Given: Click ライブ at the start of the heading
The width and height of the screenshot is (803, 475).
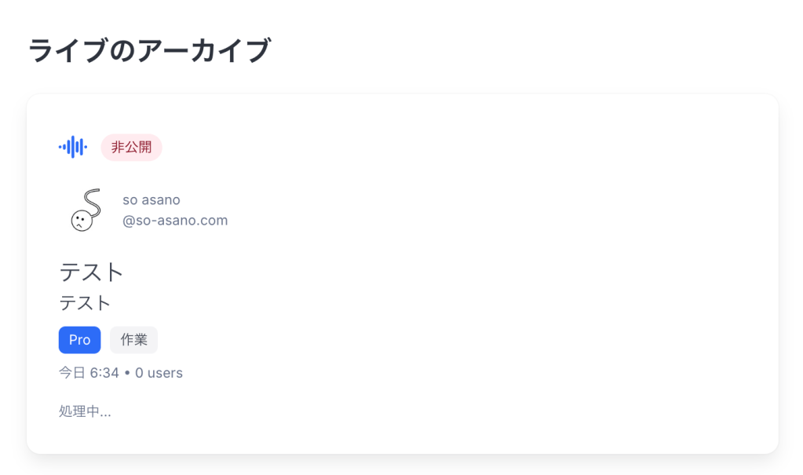Looking at the screenshot, I should pos(66,51).
